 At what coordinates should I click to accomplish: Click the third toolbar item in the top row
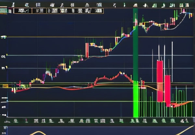[x=38, y=5]
